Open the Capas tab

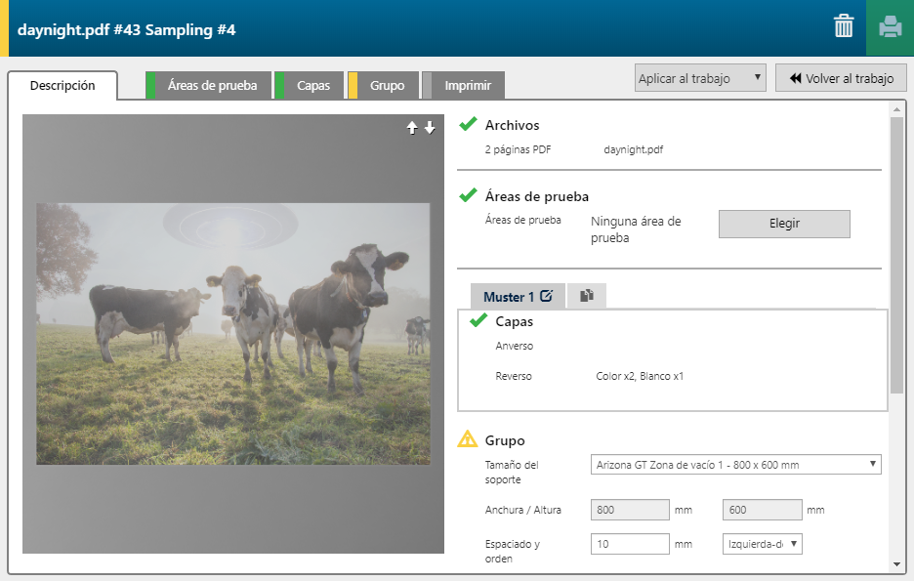[x=312, y=86]
